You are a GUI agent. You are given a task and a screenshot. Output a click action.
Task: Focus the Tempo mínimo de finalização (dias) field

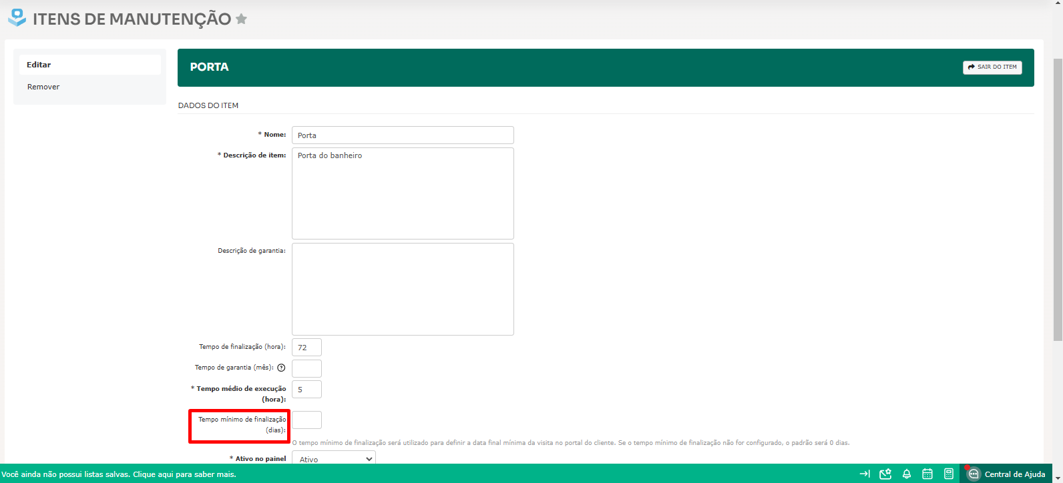306,420
